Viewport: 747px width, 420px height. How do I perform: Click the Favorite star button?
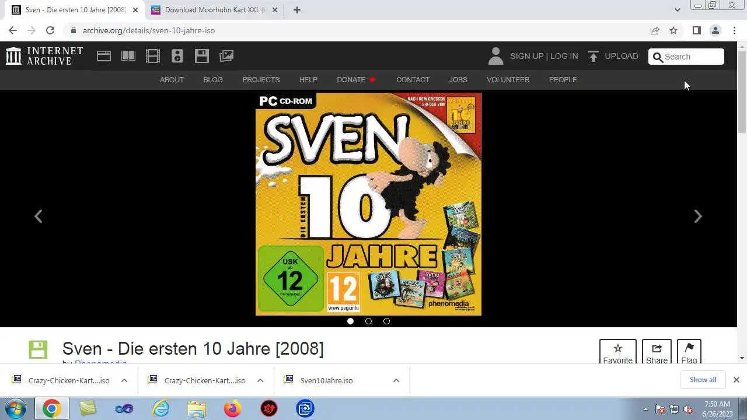[617, 353]
